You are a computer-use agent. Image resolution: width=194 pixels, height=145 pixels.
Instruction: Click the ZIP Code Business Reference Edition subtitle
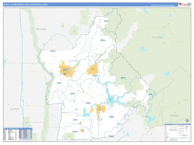pyautogui.click(x=163, y=5)
